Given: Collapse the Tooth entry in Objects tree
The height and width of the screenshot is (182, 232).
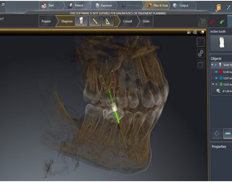Looking at the screenshot, I should (x=212, y=65).
